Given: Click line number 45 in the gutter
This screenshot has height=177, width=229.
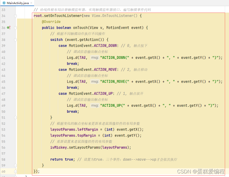Looking at the screenshot, I should pos(3,82).
